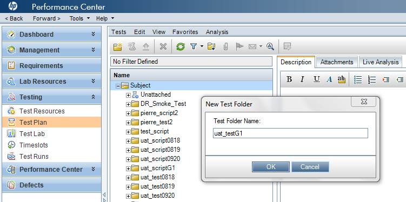This screenshot has height=202, width=406.
Task: Click the Attachments paperclip toolbar icon
Action: [x=225, y=46]
